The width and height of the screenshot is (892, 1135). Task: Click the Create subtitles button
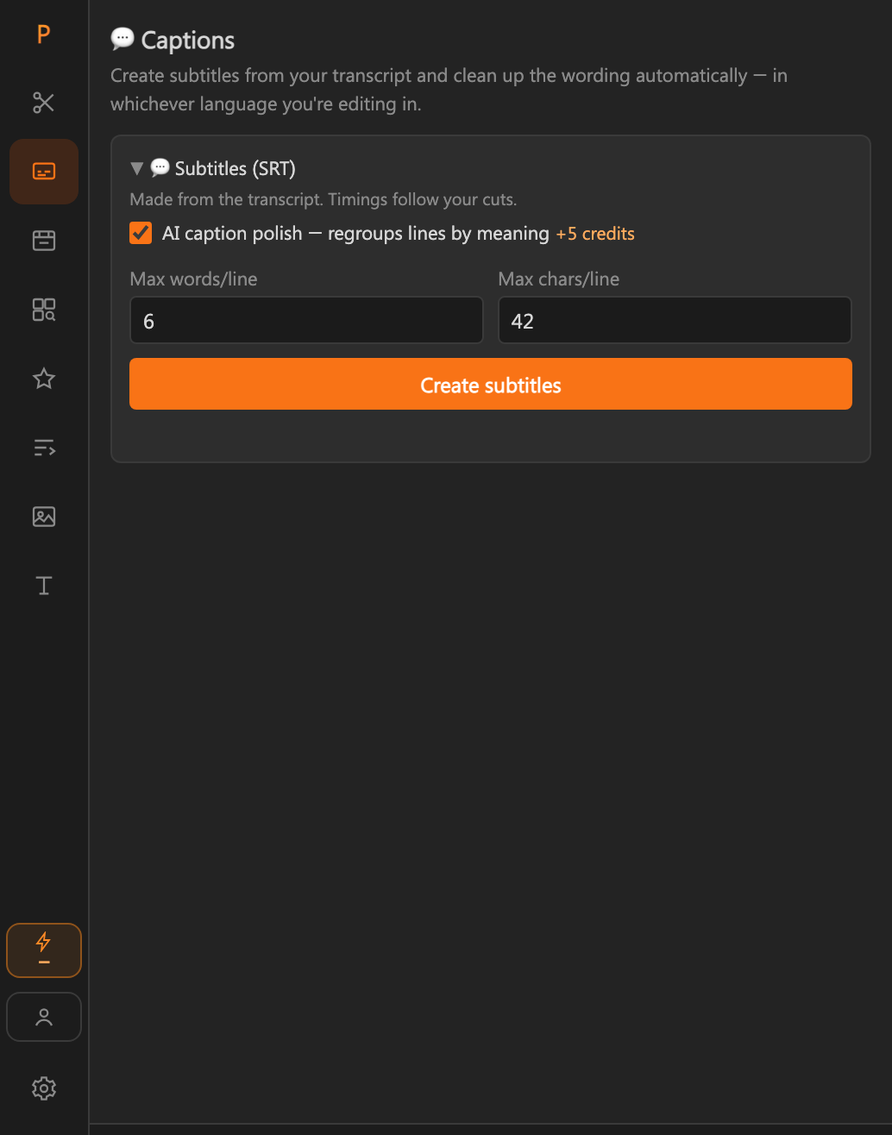[491, 384]
